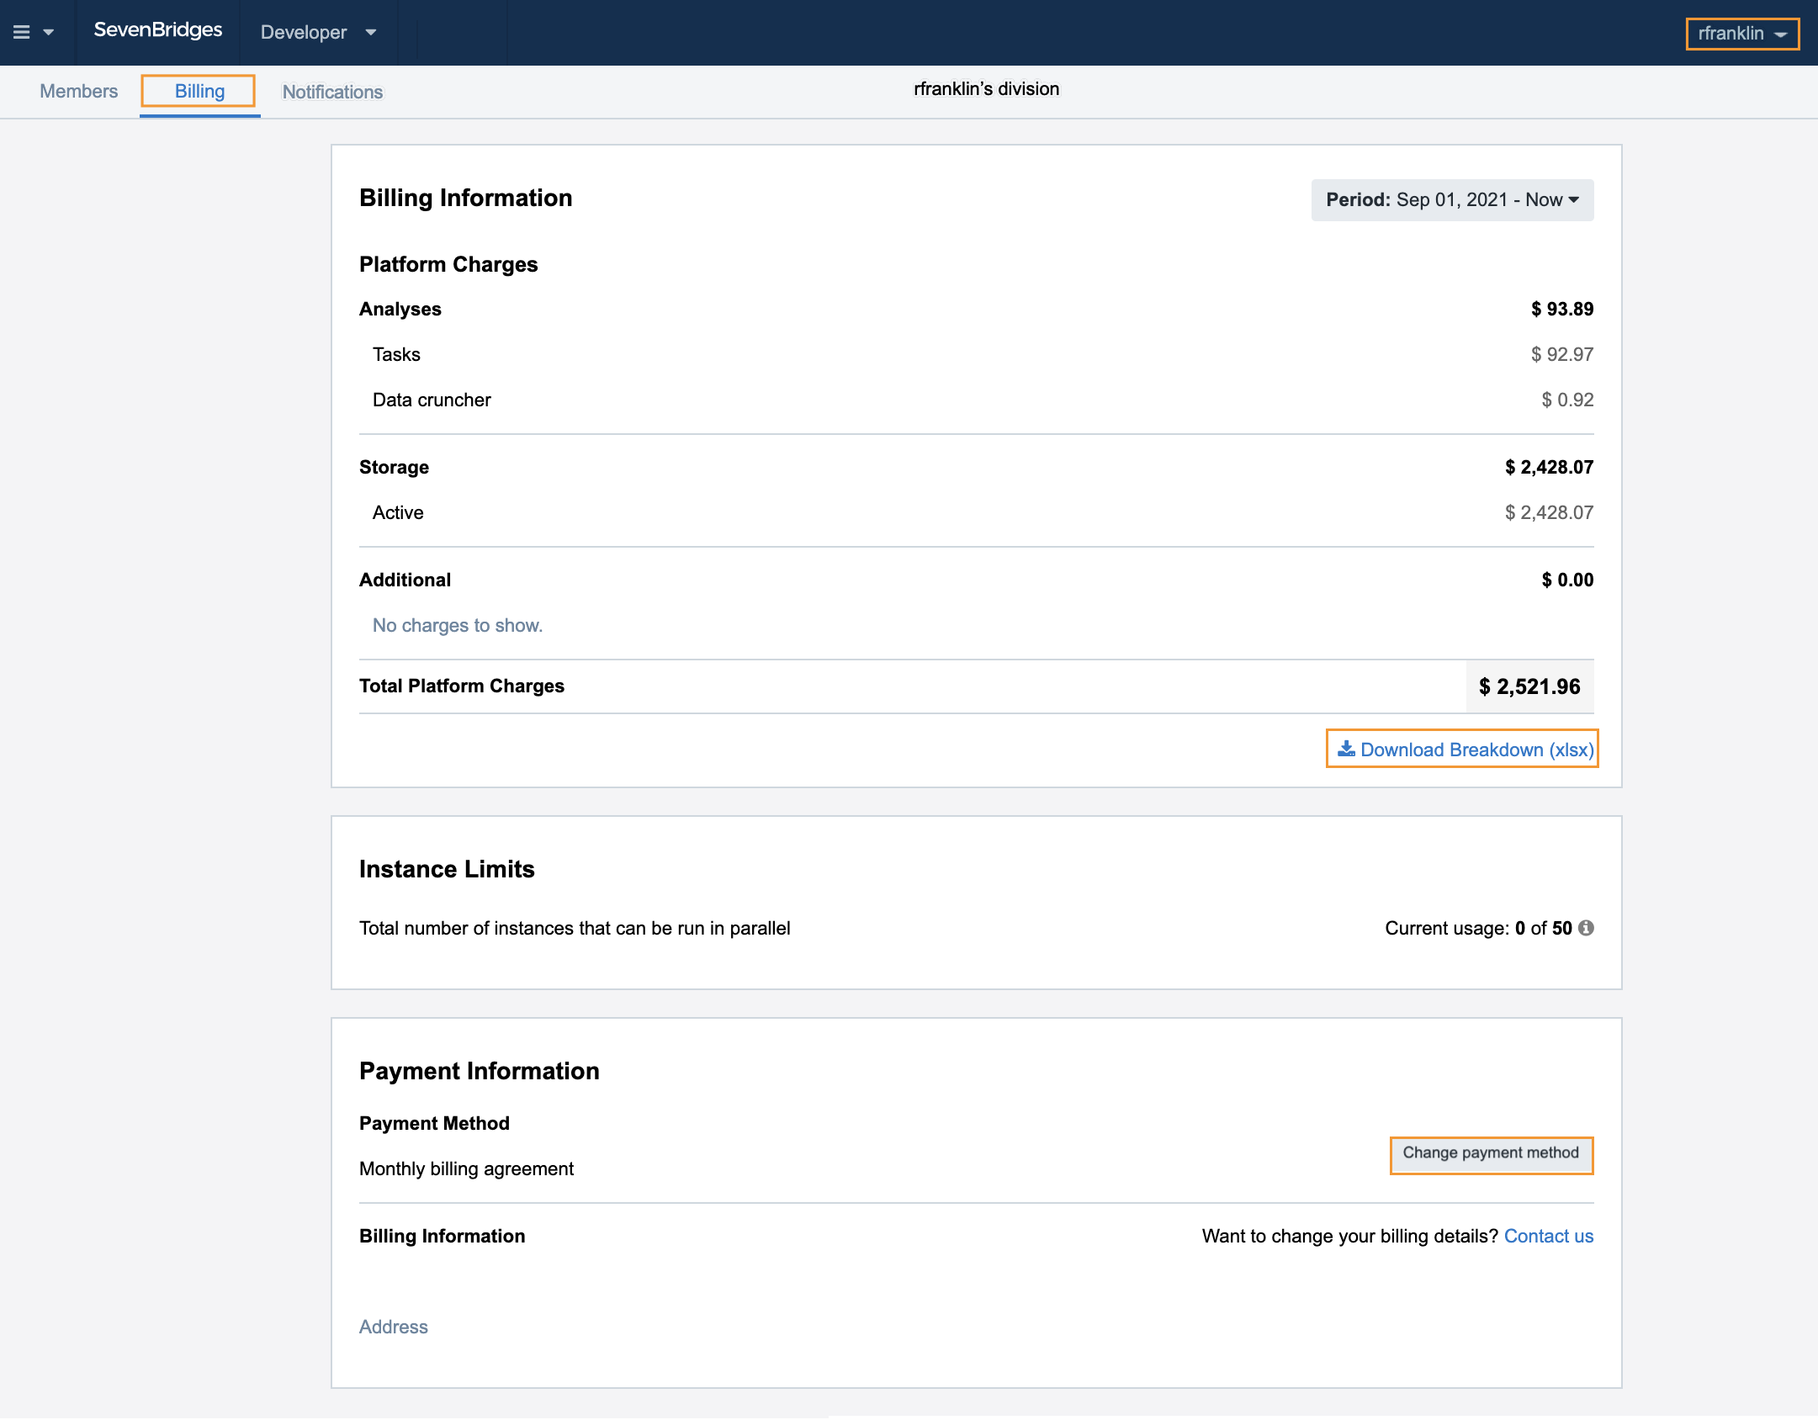Viewport: 1818px width, 1420px height.
Task: Open the billing Period selector
Action: coord(1452,200)
